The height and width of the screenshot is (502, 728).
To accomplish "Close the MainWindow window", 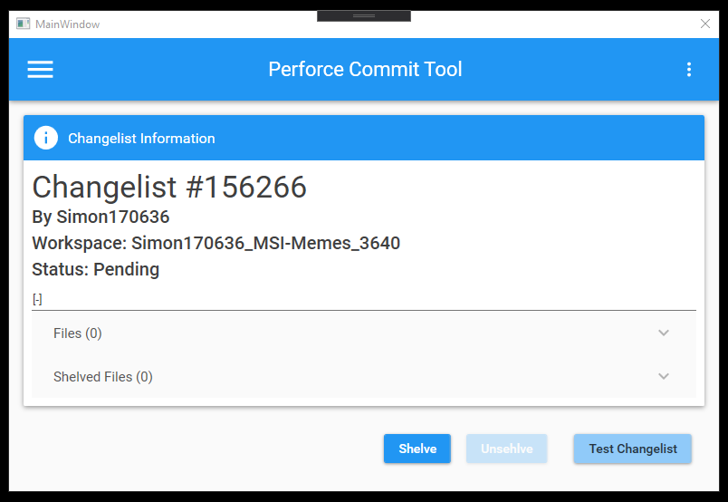I will click(x=704, y=24).
